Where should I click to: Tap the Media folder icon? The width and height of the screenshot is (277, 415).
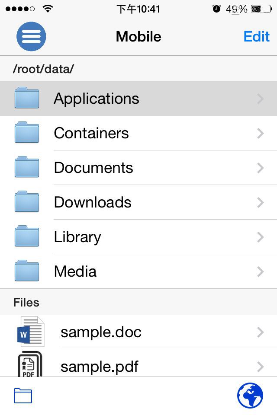point(27,271)
